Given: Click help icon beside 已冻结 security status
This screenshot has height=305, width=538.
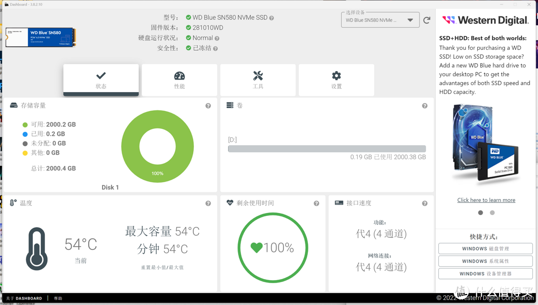Looking at the screenshot, I should [216, 49].
